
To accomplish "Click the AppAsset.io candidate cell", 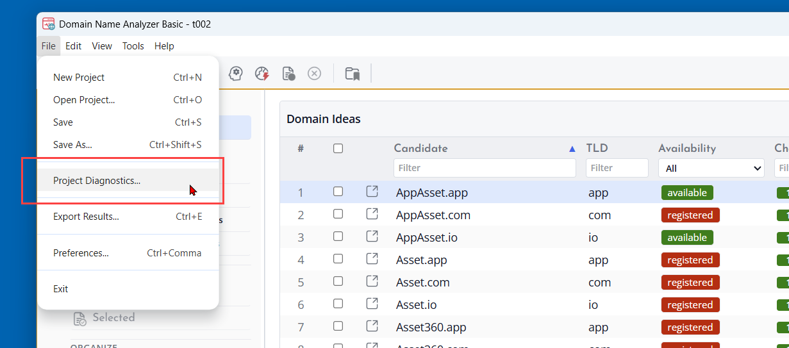I will (x=427, y=237).
